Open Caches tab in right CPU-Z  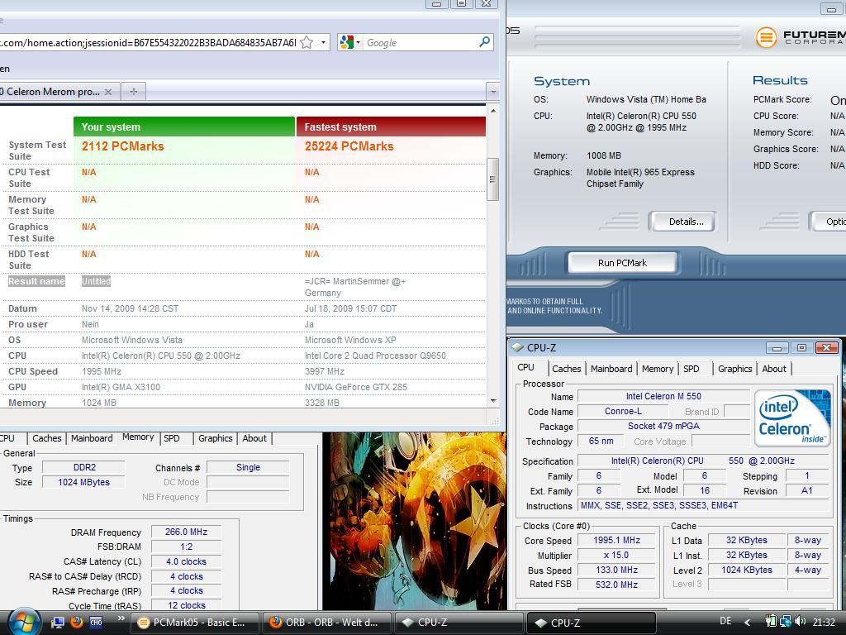point(567,369)
